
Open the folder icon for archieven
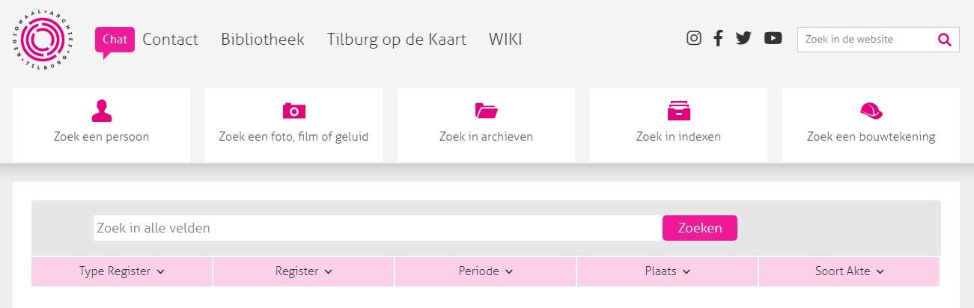click(487, 111)
